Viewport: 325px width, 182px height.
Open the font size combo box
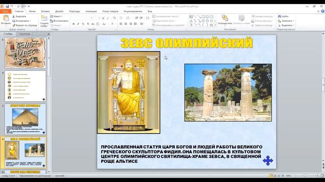pos(97,18)
